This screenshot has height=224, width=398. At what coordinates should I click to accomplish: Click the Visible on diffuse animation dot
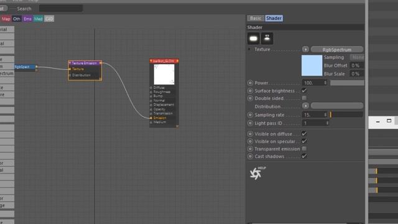pos(250,134)
